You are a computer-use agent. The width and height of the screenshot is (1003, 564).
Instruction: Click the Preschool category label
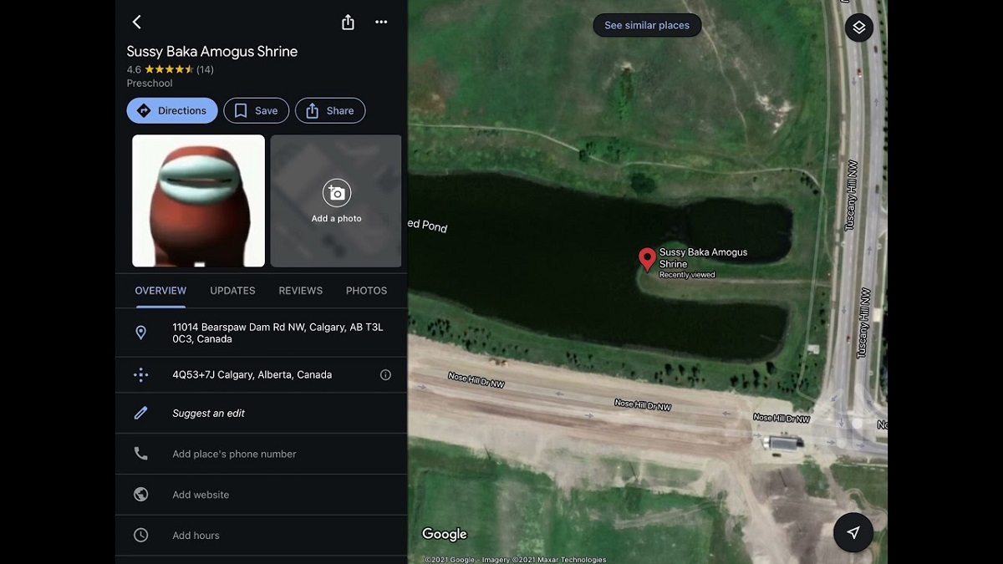(x=150, y=84)
